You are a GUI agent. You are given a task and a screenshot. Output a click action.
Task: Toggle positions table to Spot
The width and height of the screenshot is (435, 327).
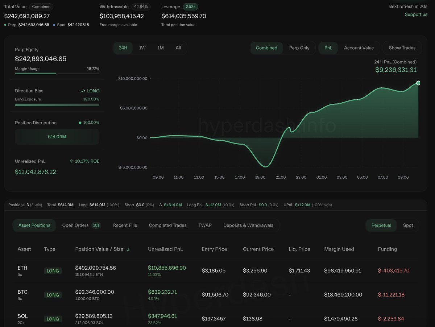[x=408, y=225]
